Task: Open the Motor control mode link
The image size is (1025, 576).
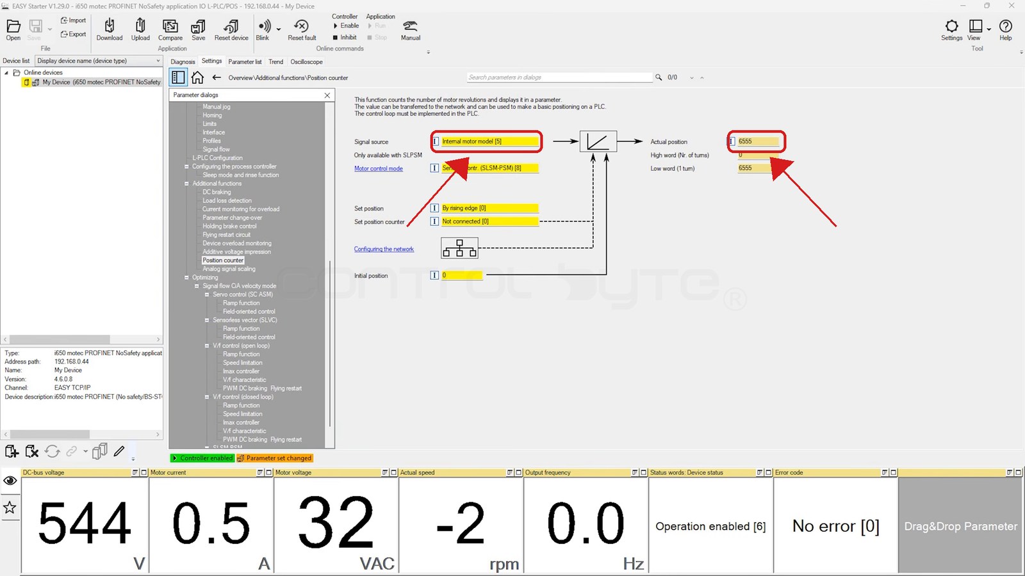Action: [x=379, y=168]
